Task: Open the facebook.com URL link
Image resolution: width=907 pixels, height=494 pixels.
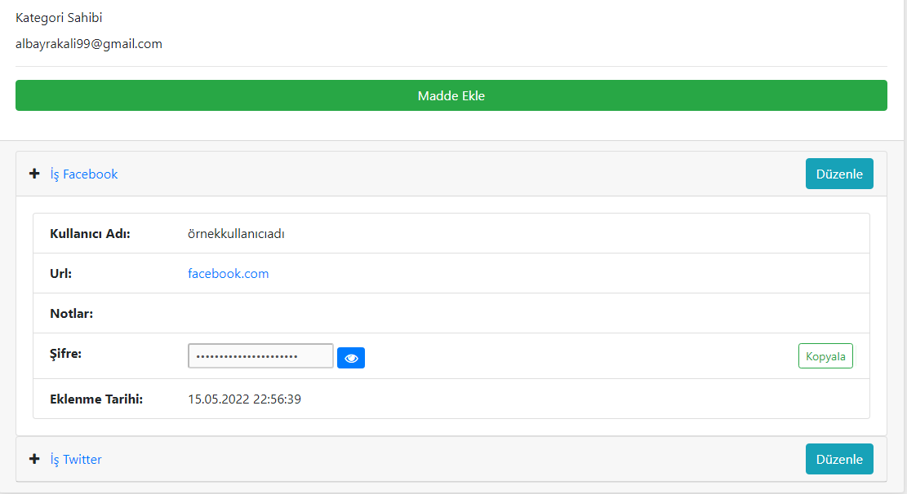Action: point(229,273)
